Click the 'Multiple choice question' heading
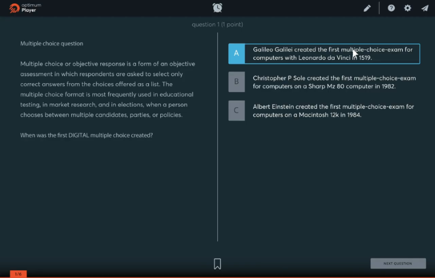Image resolution: width=435 pixels, height=278 pixels. [x=52, y=43]
